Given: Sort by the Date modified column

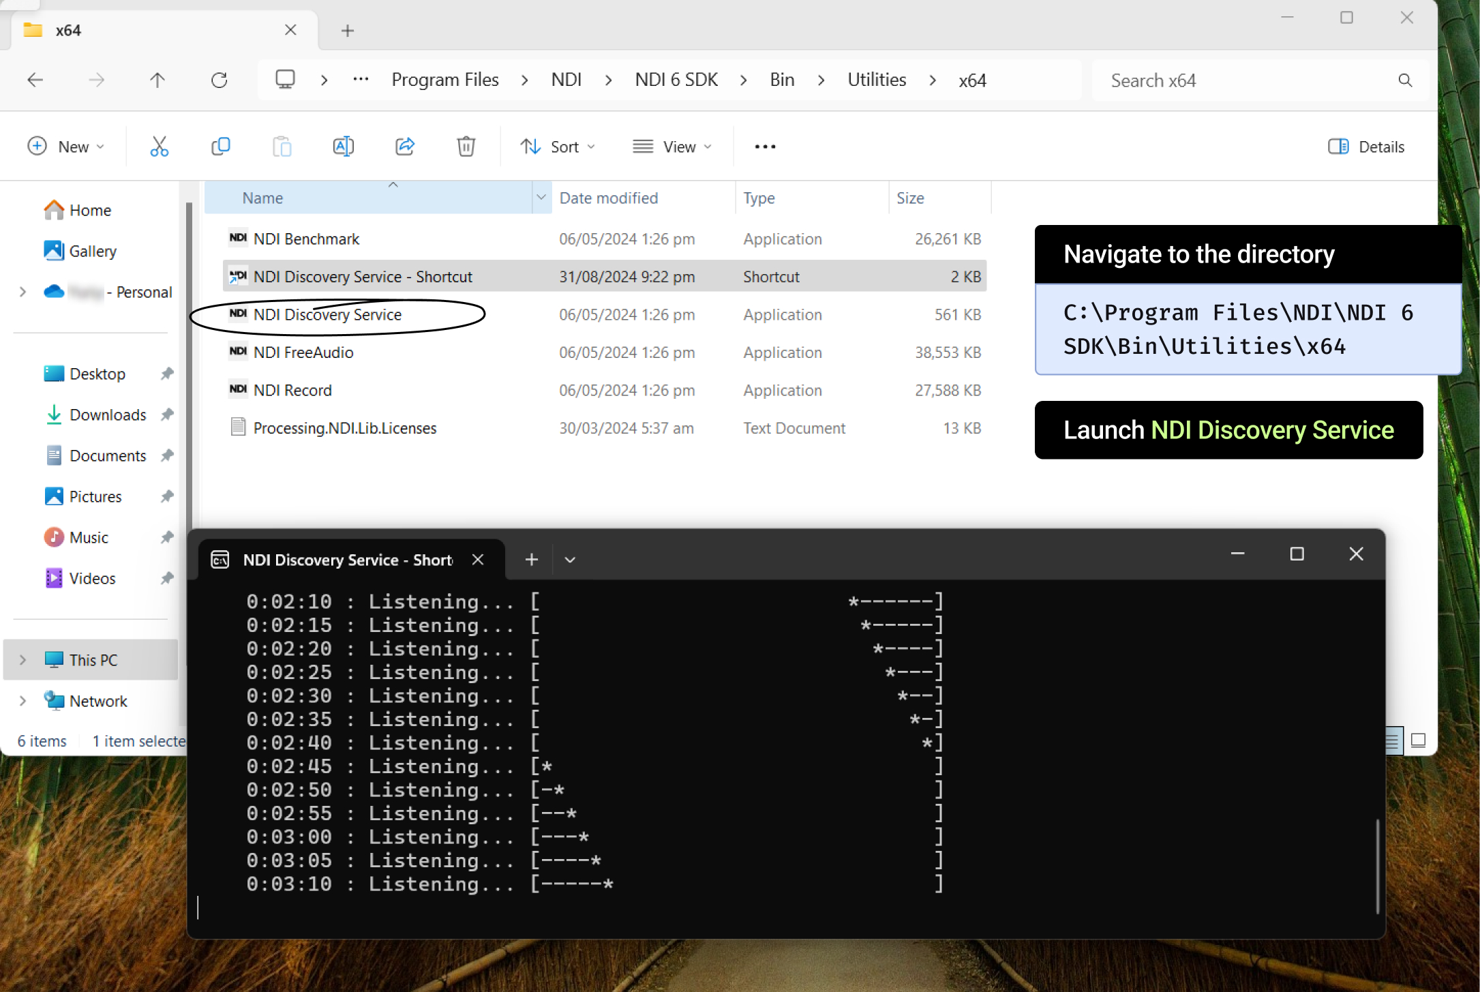Looking at the screenshot, I should 644,198.
